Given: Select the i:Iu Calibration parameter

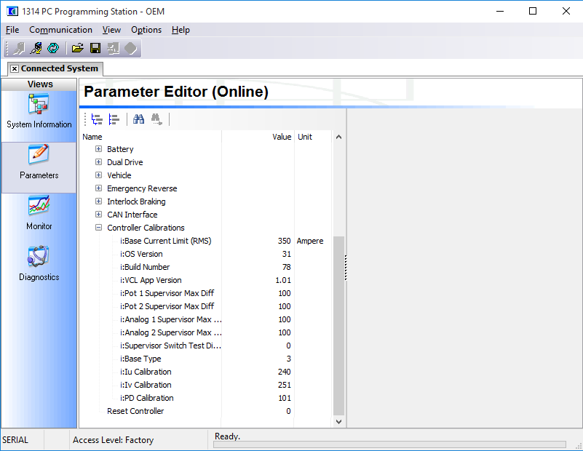Looking at the screenshot, I should coord(146,372).
